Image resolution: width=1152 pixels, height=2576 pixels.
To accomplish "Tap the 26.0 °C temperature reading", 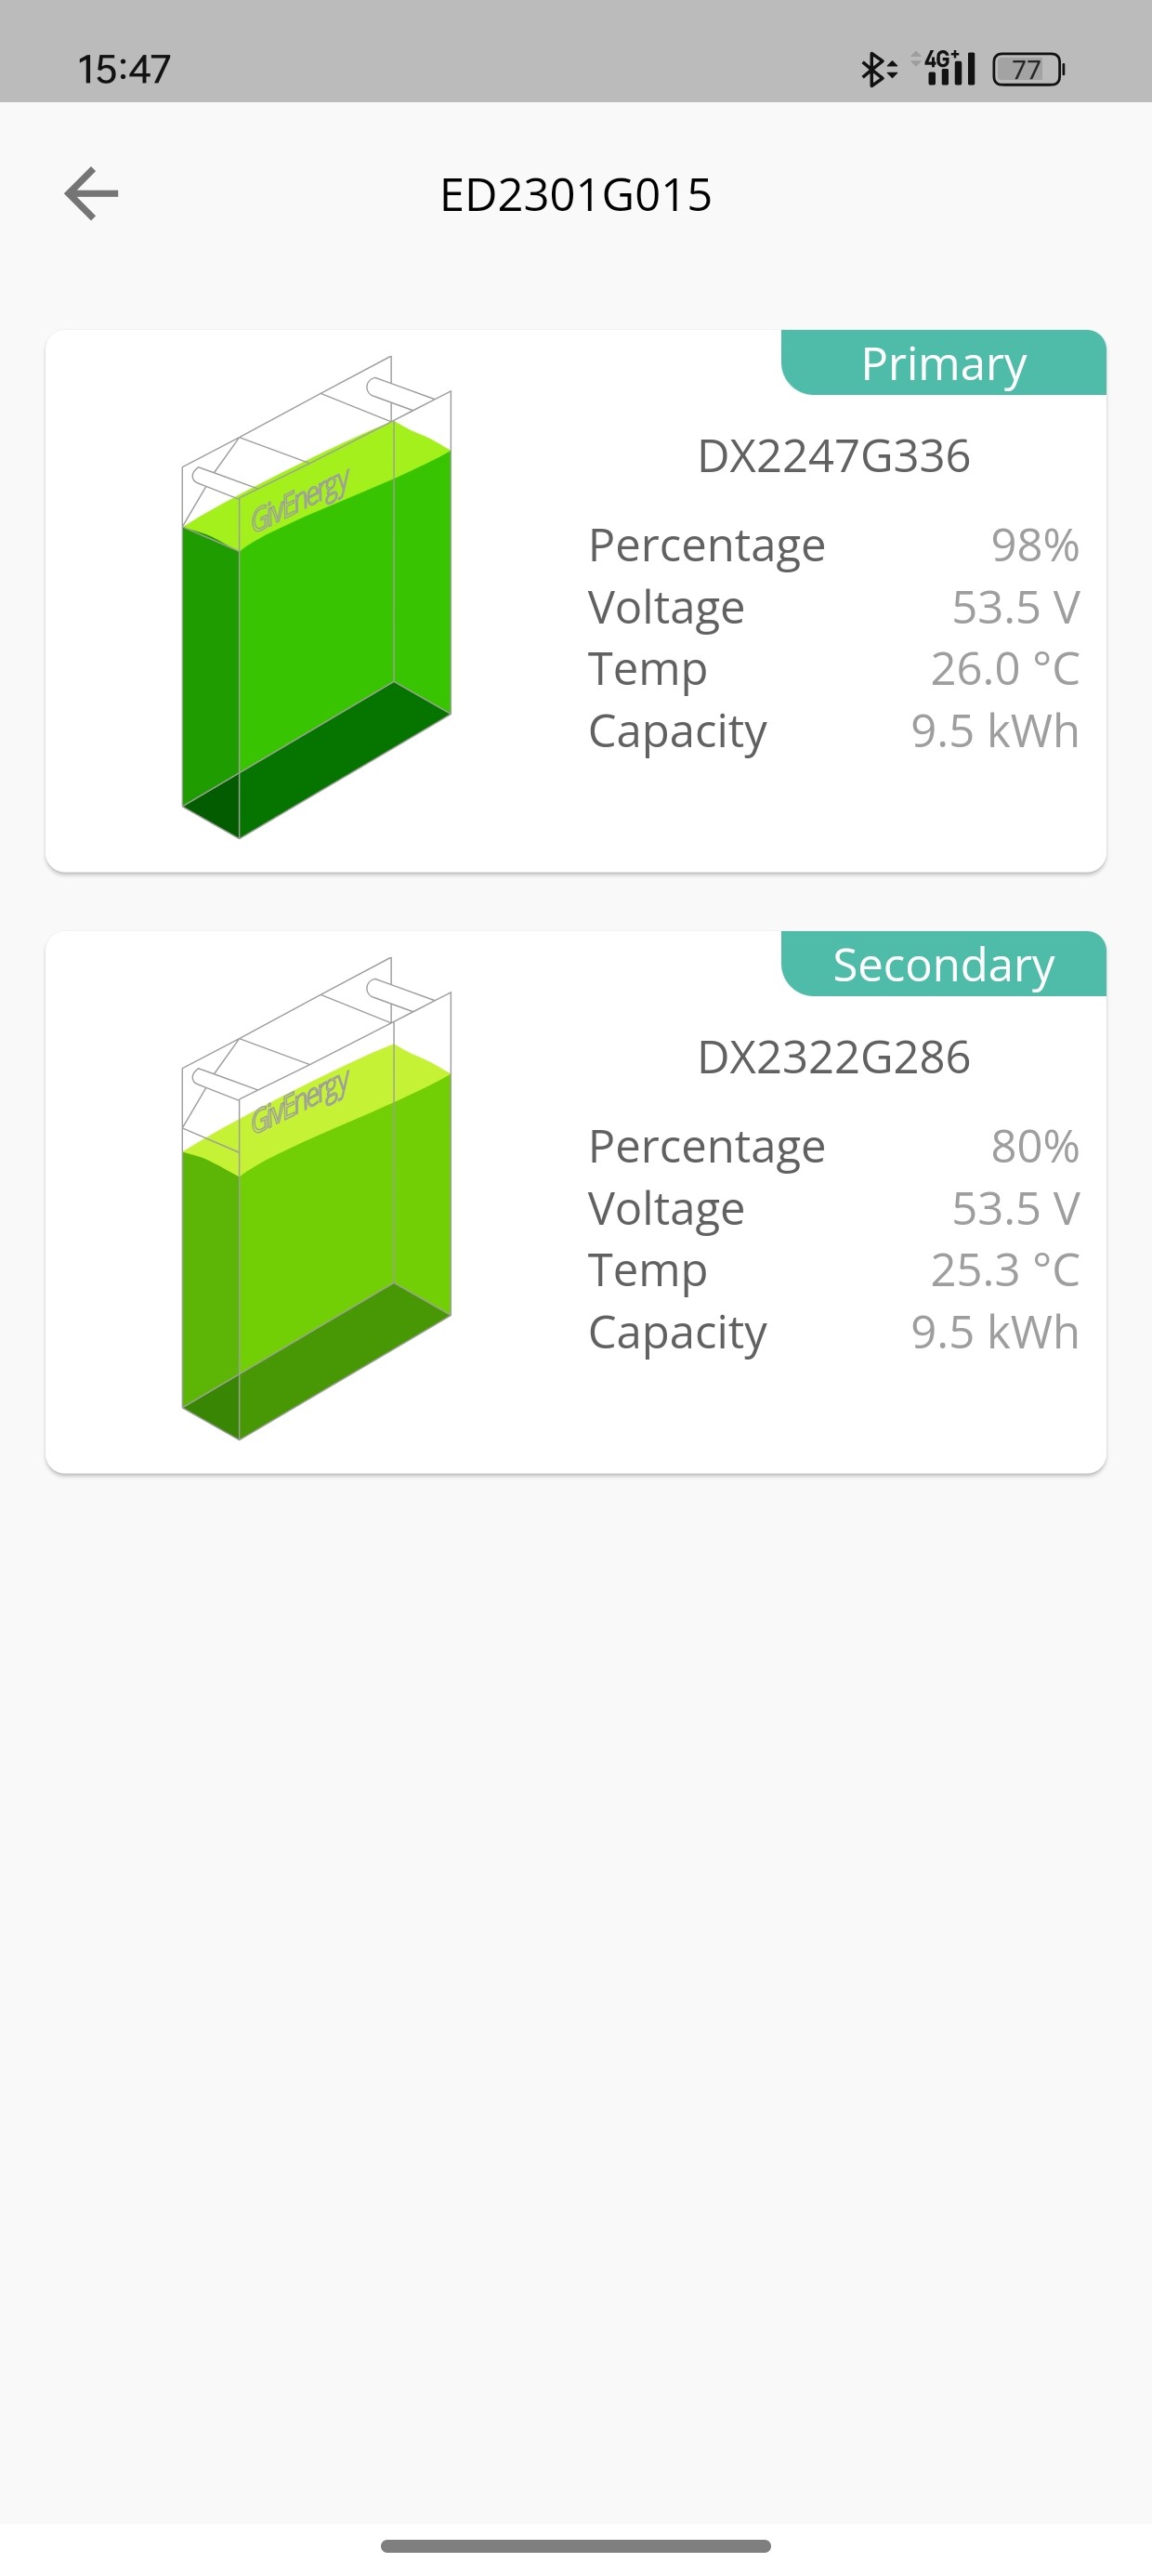I will pyautogui.click(x=1005, y=669).
